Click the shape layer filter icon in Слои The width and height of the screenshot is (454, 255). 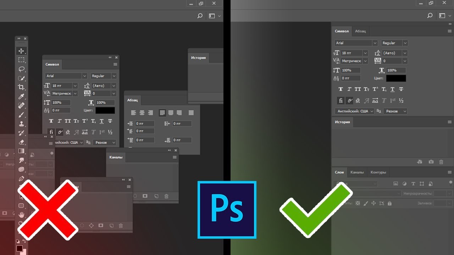(422, 184)
